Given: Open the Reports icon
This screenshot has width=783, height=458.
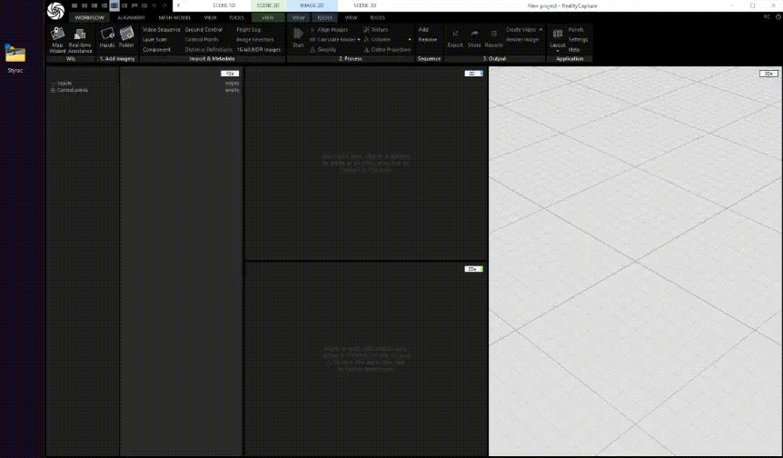Looking at the screenshot, I should click(494, 38).
